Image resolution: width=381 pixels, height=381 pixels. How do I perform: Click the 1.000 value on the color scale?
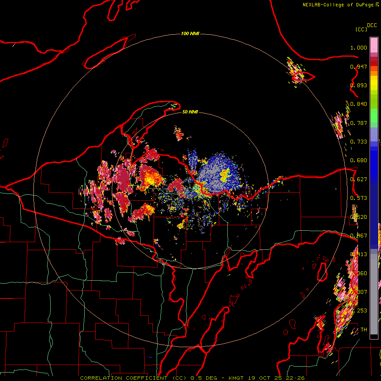click(x=359, y=47)
